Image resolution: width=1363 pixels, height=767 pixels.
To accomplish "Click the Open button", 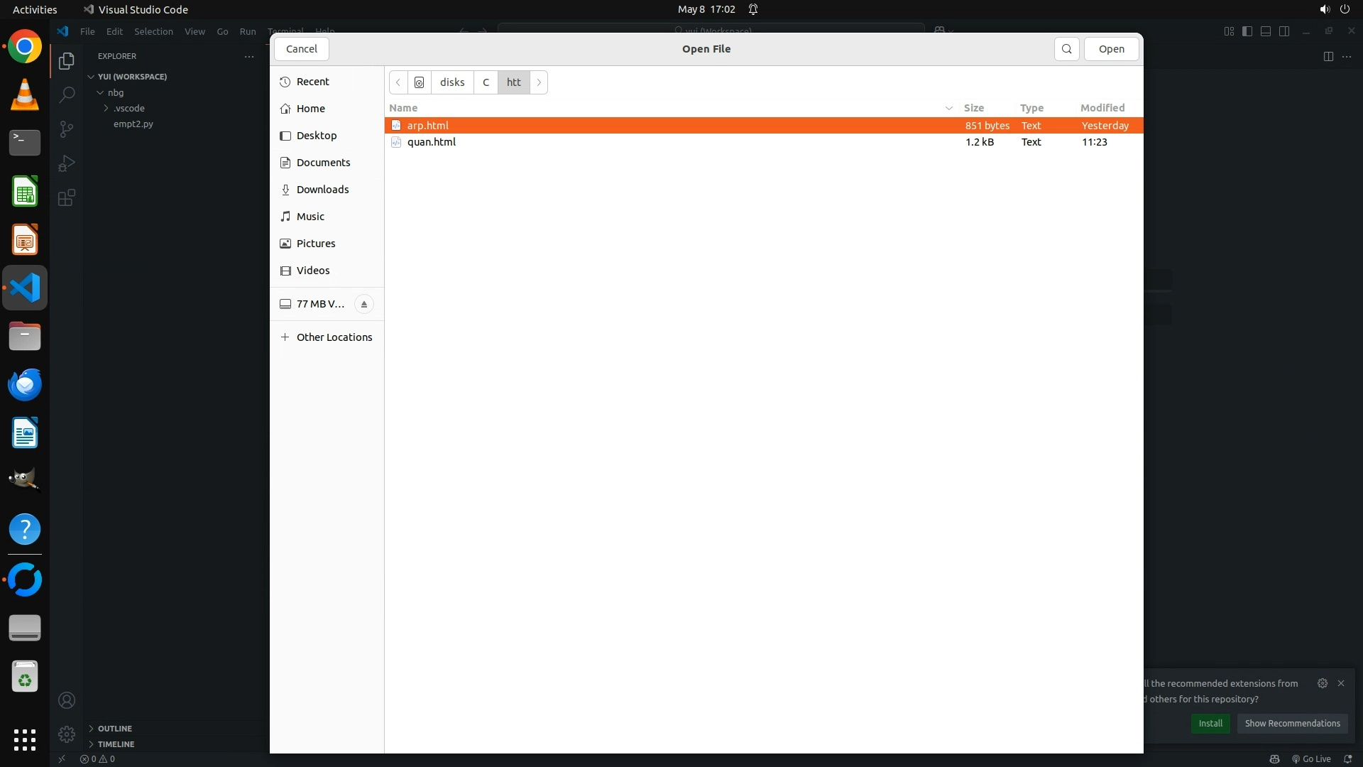I will (x=1111, y=49).
